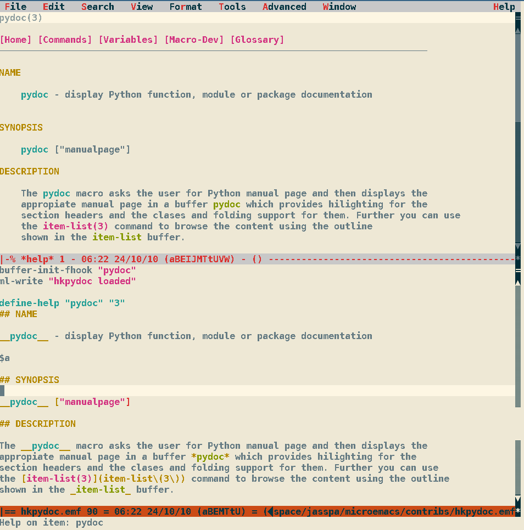Click the up arrow of hkpydoc.emf scrollbar

[x=518, y=282]
